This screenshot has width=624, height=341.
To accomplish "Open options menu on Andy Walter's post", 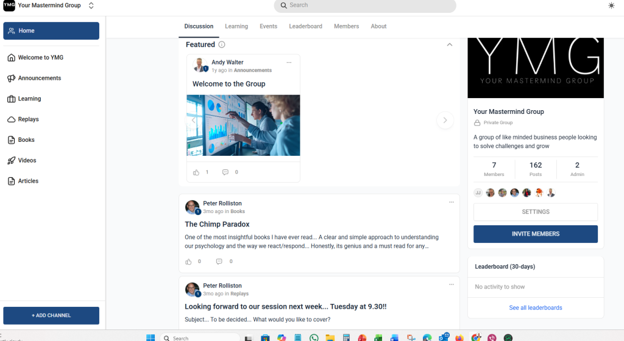I will pos(289,62).
